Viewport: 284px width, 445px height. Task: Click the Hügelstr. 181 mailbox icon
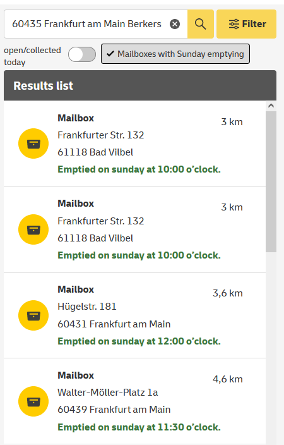(x=33, y=315)
